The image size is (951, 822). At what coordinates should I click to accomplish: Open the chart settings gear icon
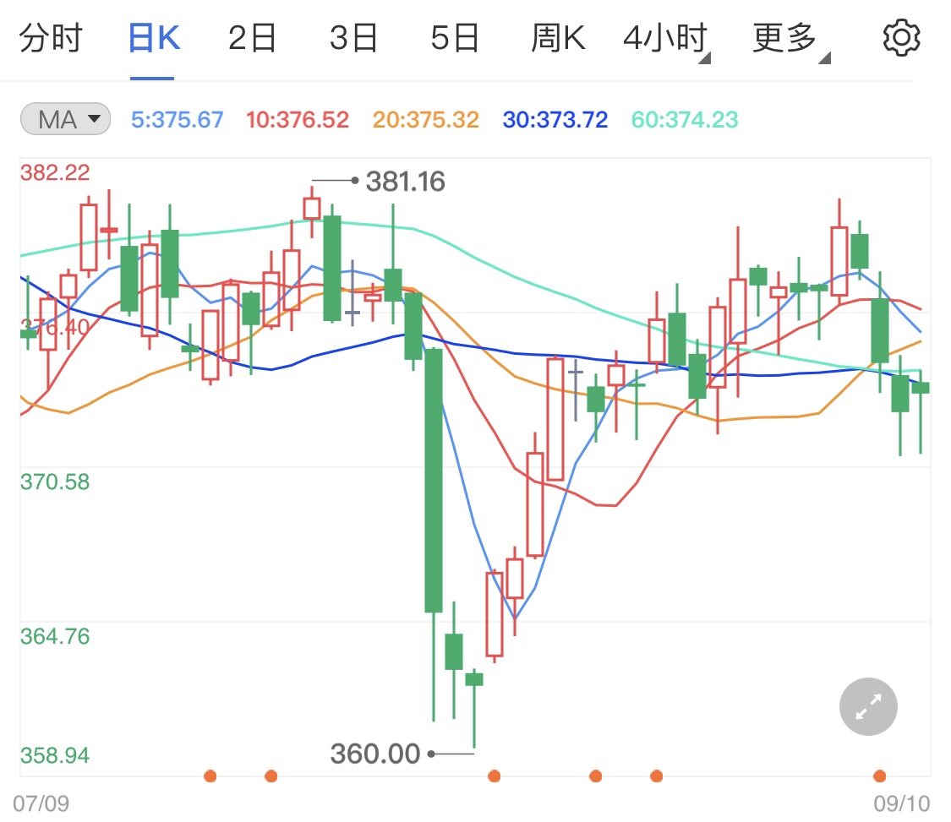[x=901, y=36]
